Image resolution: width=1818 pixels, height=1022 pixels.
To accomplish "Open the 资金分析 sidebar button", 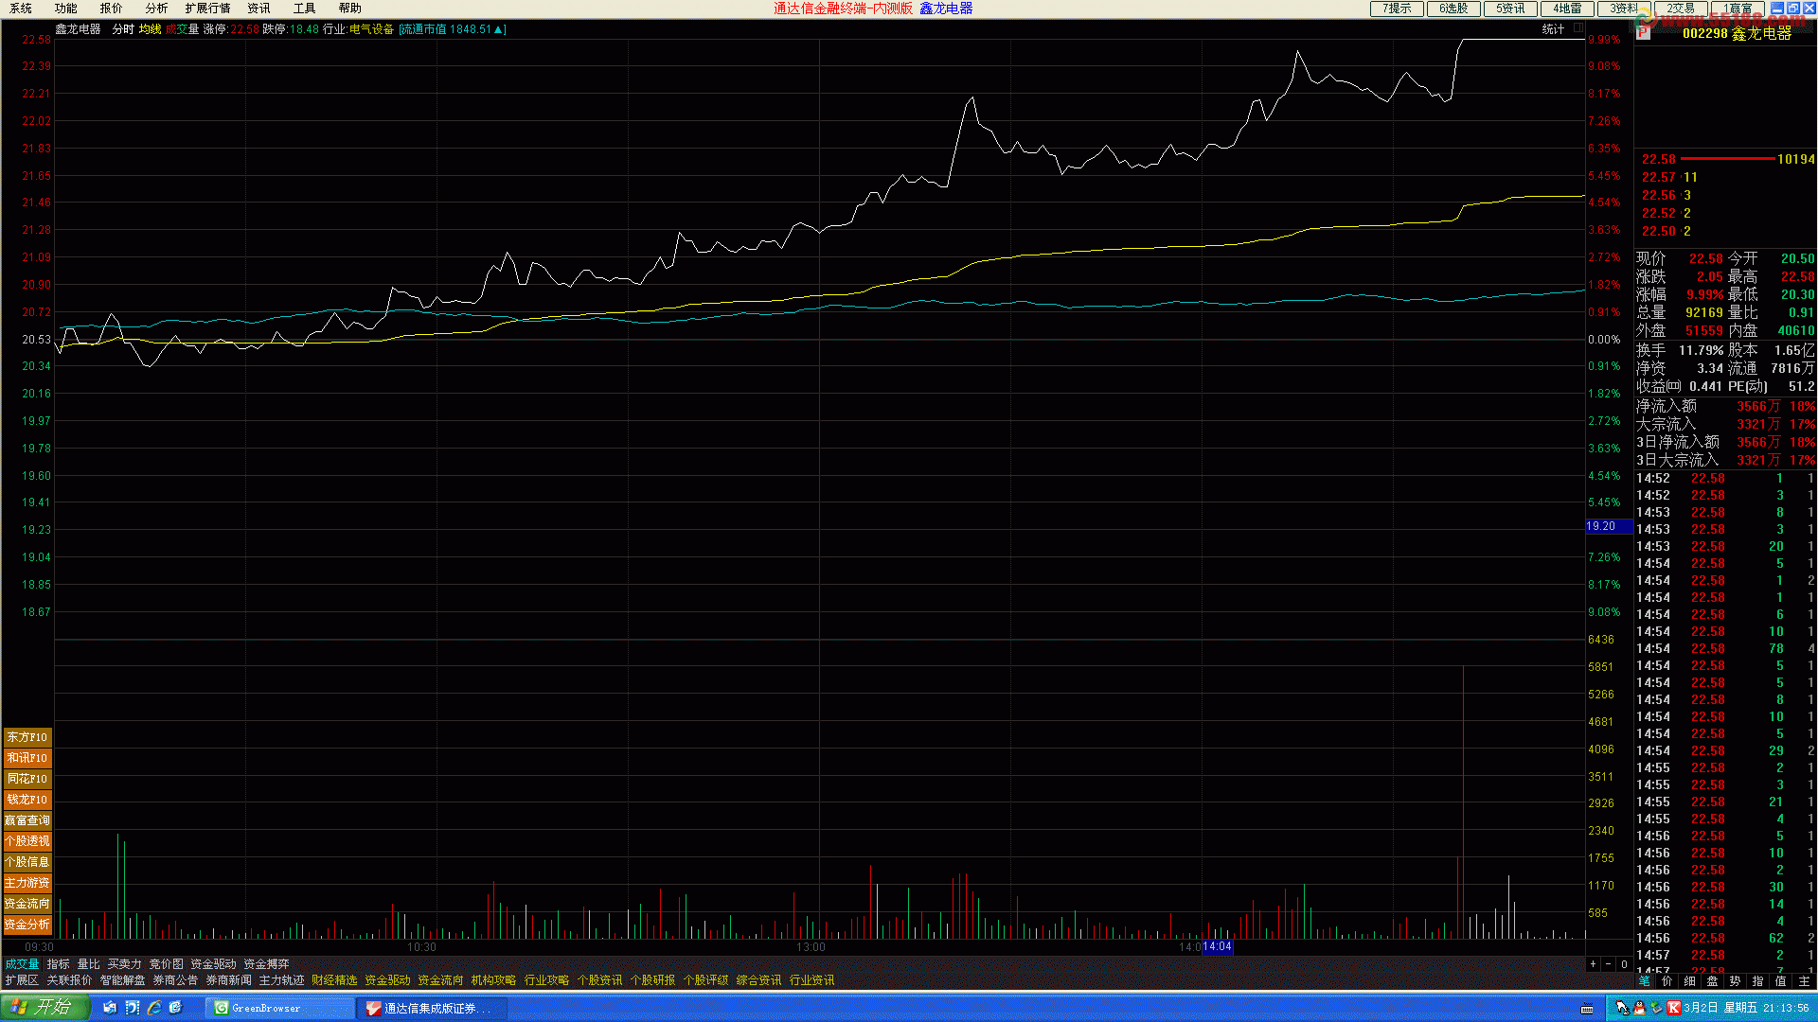I will (x=27, y=925).
